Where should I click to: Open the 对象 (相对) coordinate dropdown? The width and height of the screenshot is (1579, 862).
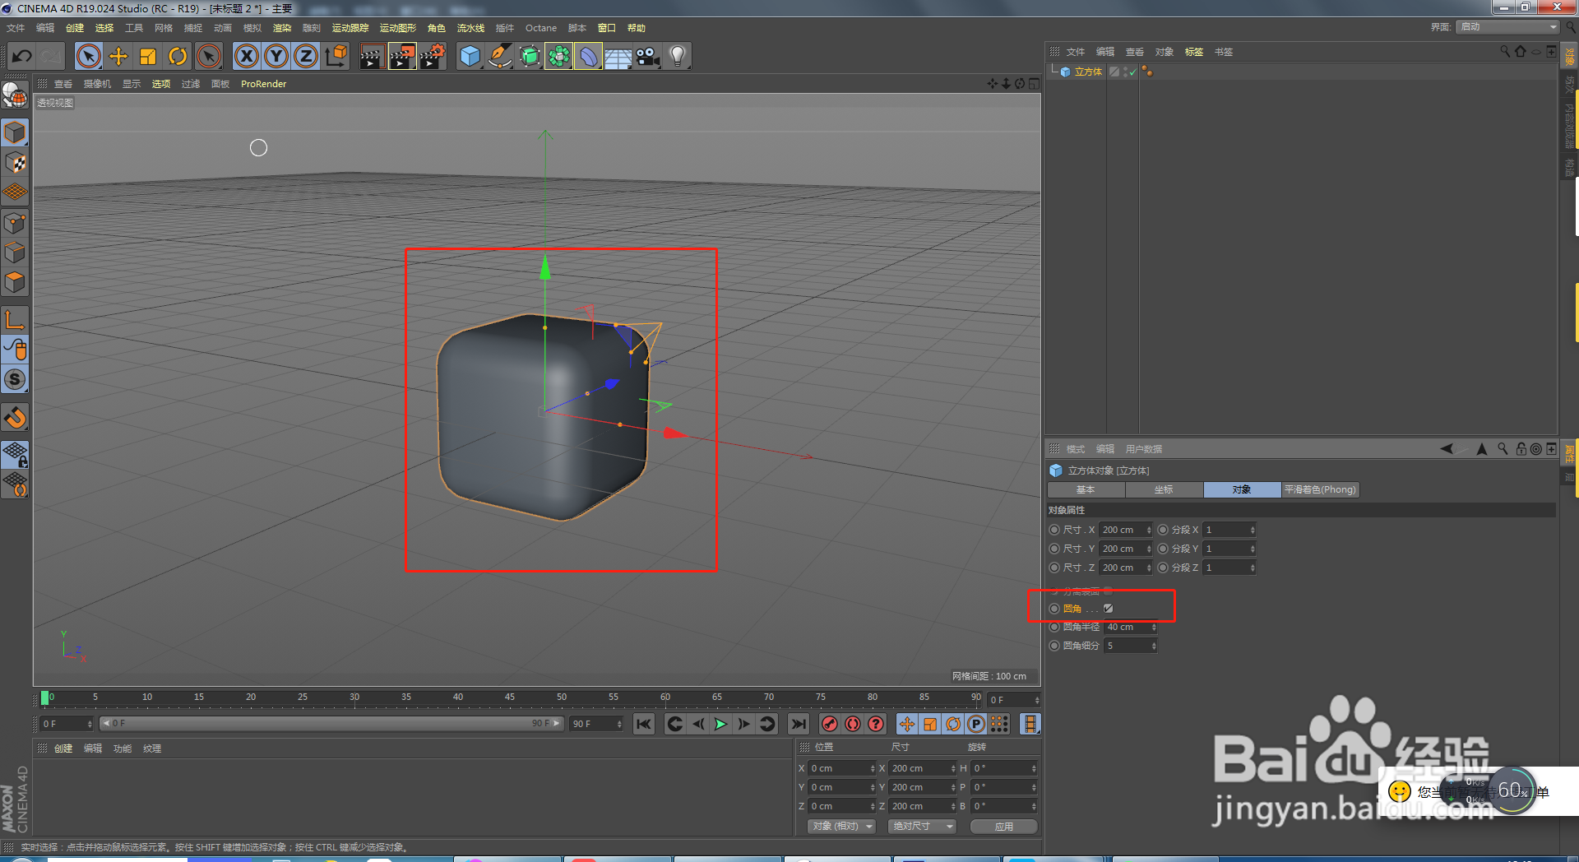(840, 826)
